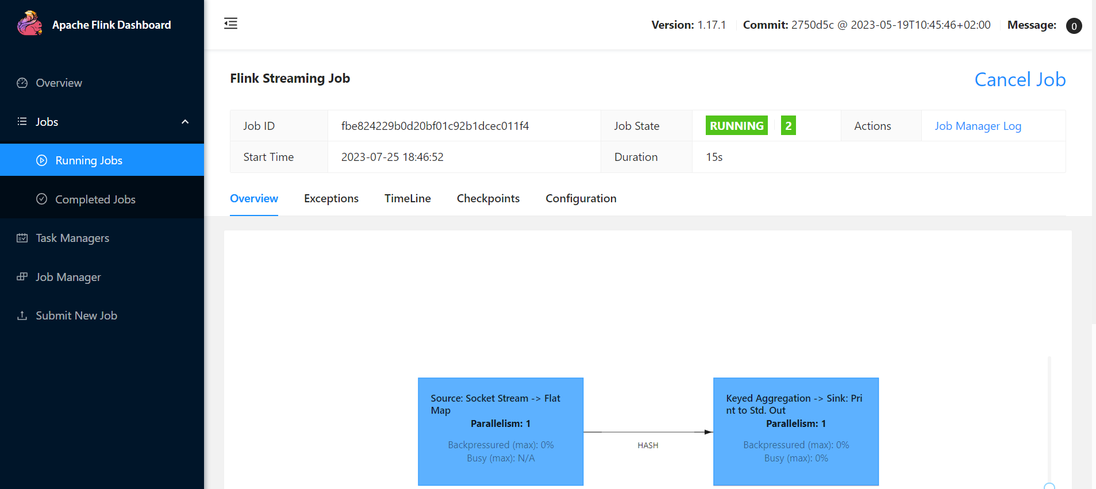Click the Apache Flink squirrel logo
Screen dimensions: 1096x489
pyautogui.click(x=29, y=24)
